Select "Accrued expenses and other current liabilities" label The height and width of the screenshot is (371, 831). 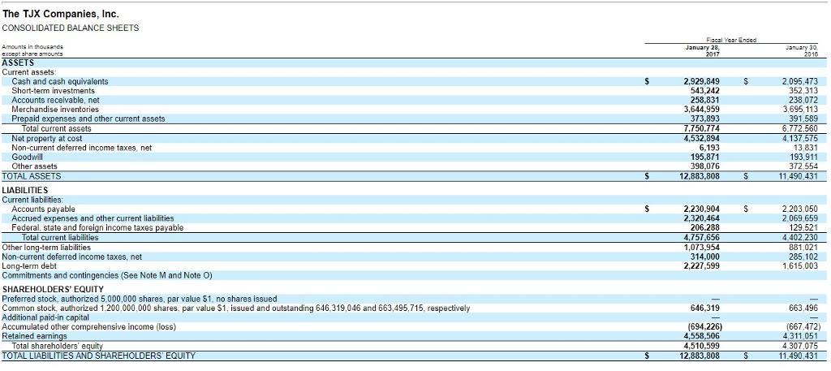93,218
